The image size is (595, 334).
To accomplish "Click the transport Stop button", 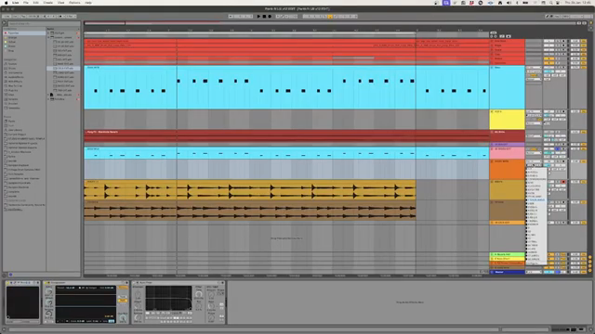I will click(264, 17).
